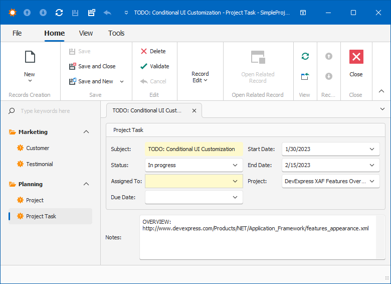Click the New record document icon
Viewport: 391px width, 284px height.
click(30, 57)
